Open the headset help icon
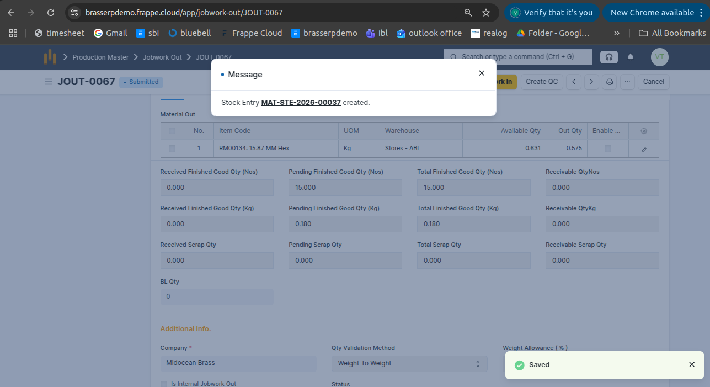The image size is (710, 387). pyautogui.click(x=609, y=57)
